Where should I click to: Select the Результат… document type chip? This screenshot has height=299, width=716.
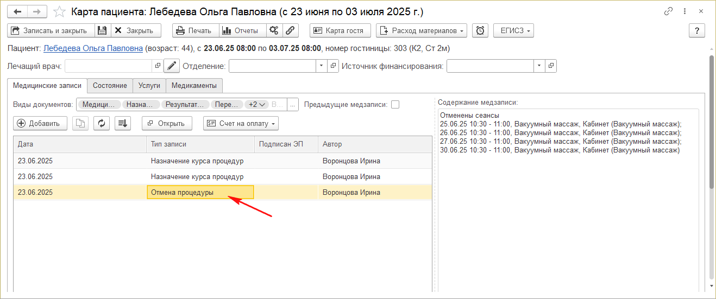186,104
